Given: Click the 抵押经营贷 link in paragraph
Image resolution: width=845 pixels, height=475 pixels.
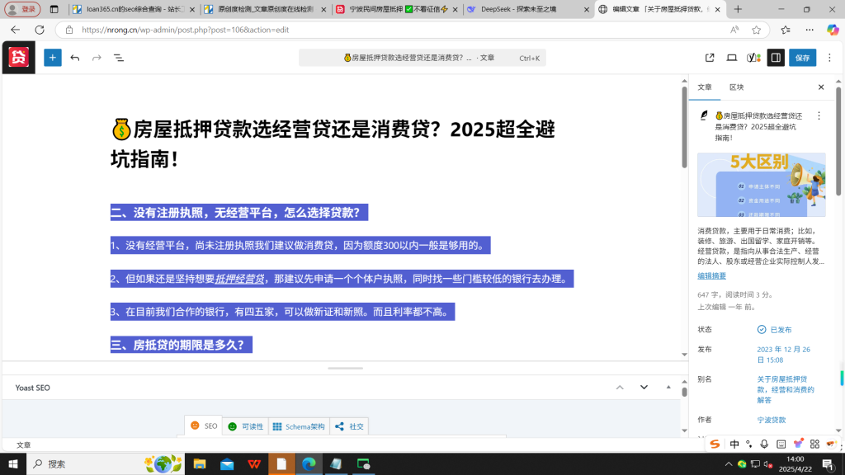Looking at the screenshot, I should click(240, 279).
